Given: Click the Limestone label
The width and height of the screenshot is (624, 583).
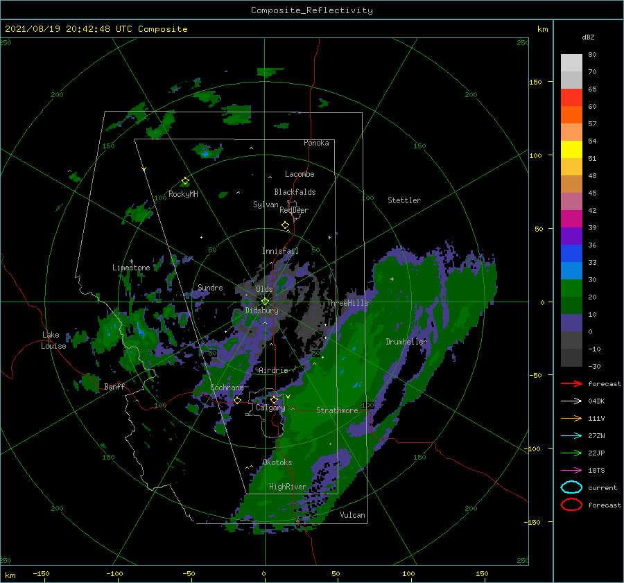Looking at the screenshot, I should (131, 268).
